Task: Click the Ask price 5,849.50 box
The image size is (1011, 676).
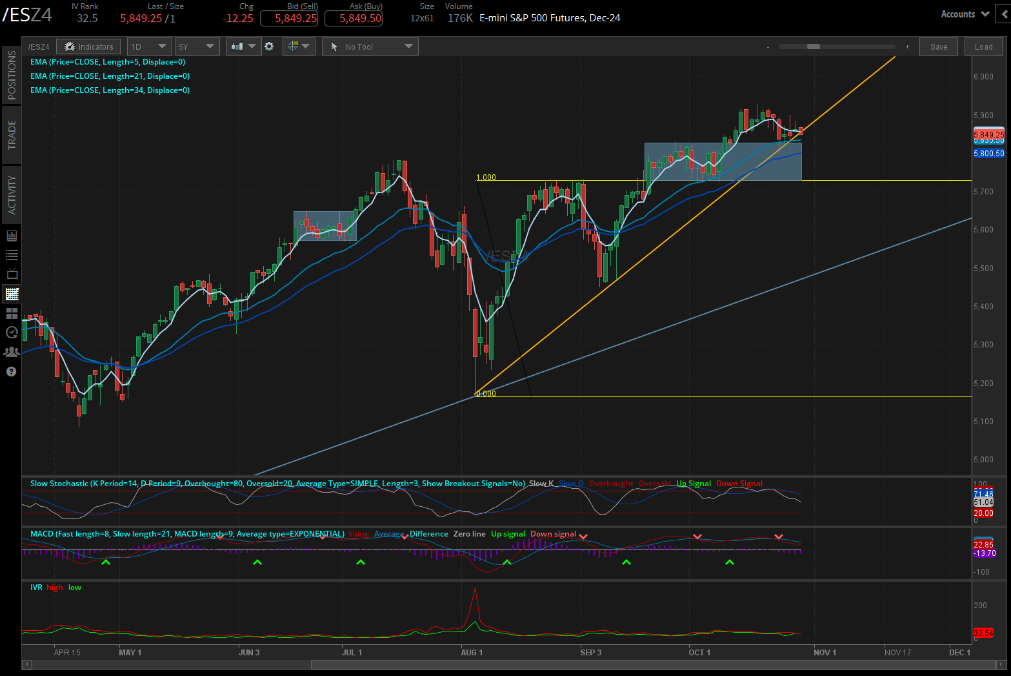Action: tap(354, 18)
